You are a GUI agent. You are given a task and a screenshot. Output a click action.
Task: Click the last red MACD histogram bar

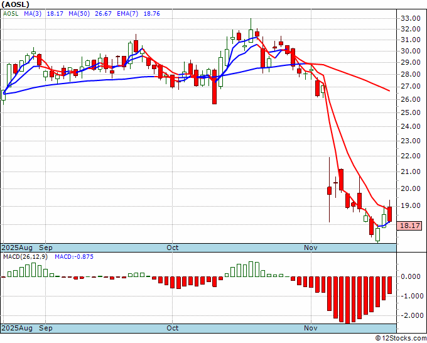pyautogui.click(x=390, y=285)
